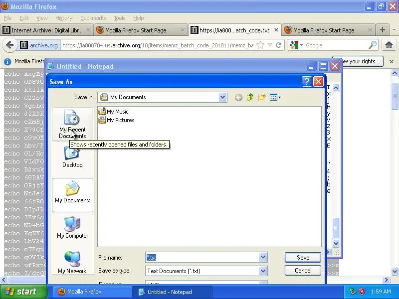Open the My Music folder
Viewport: 399px width, 299px height.
point(114,112)
